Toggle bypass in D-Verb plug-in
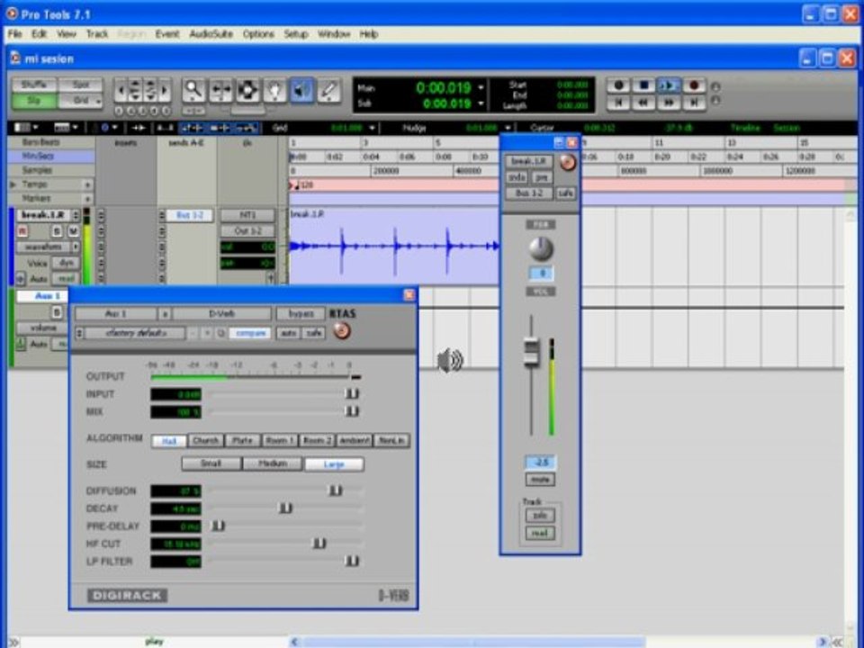864x648 pixels. [x=301, y=313]
